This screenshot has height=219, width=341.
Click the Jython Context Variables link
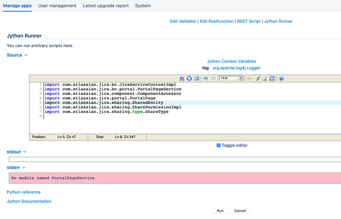coord(231,61)
